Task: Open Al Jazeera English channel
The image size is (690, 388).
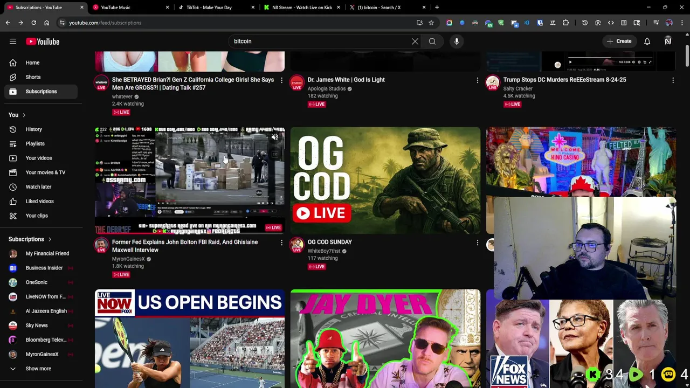Action: [41, 311]
